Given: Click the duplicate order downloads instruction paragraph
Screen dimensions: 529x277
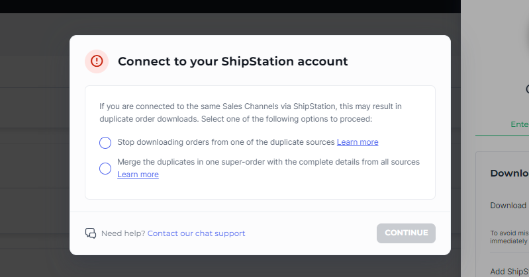Looking at the screenshot, I should pyautogui.click(x=250, y=112).
